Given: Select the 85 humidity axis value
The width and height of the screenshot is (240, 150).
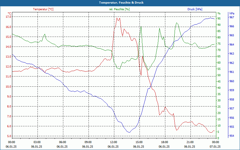Looking at the screenshot, I should tap(219, 31).
